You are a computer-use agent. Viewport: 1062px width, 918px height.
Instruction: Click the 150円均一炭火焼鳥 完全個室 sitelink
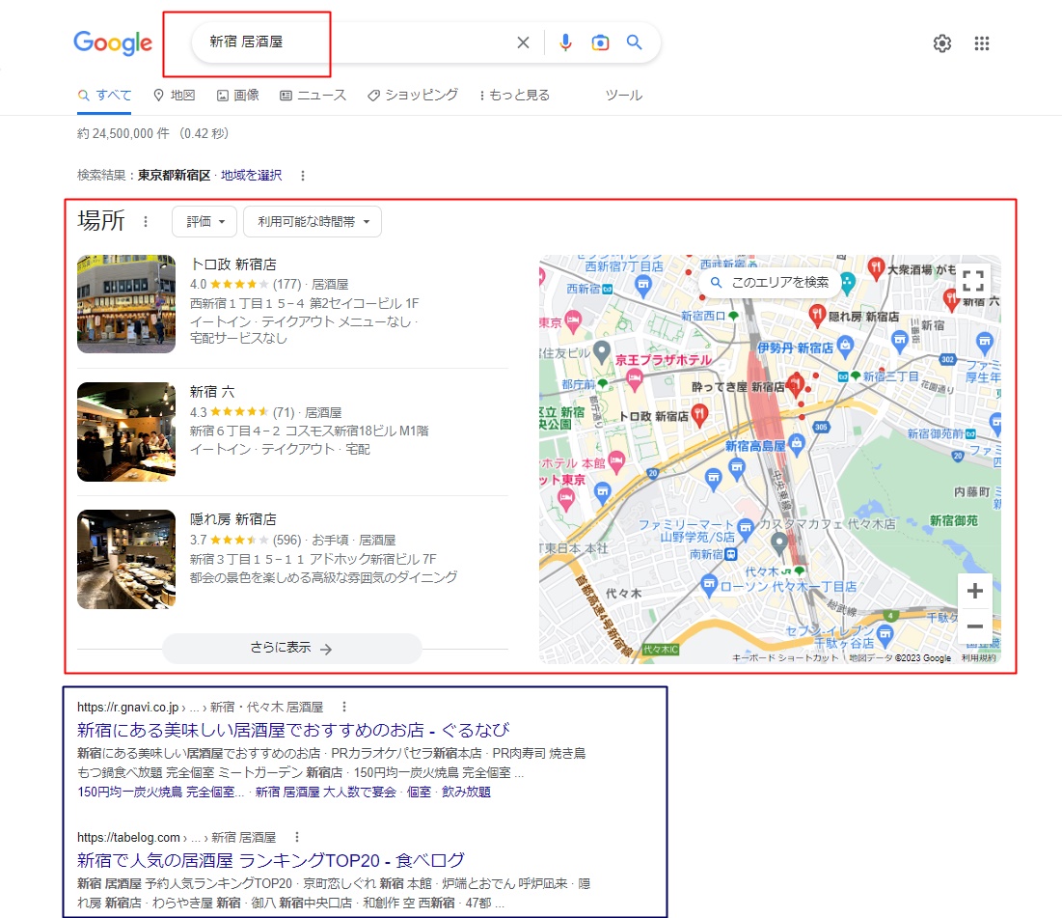(160, 792)
